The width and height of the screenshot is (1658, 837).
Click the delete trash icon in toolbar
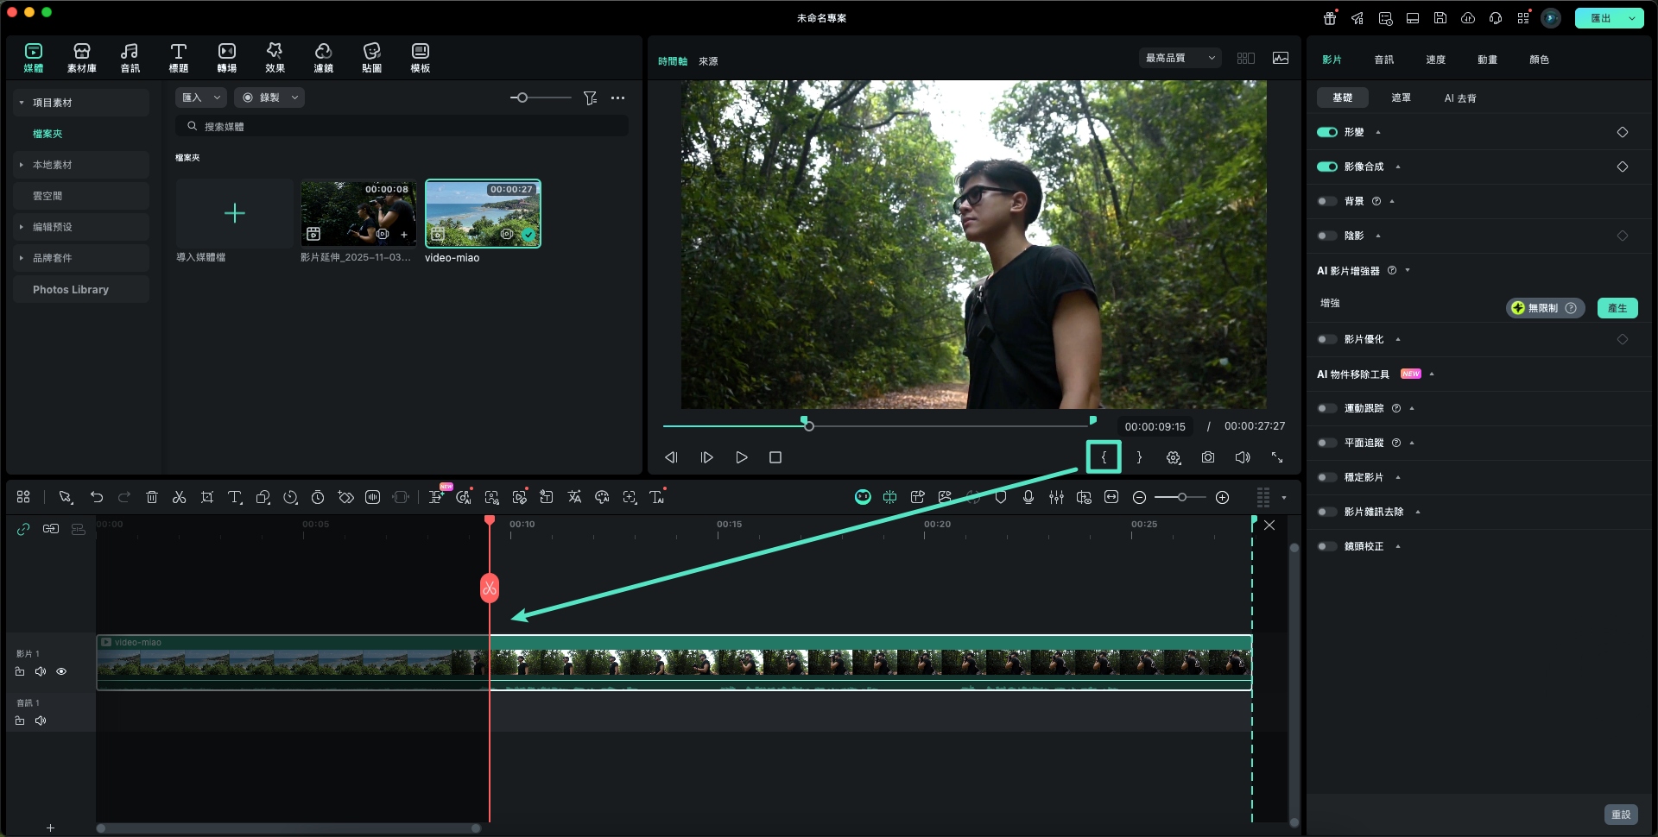pyautogui.click(x=152, y=497)
